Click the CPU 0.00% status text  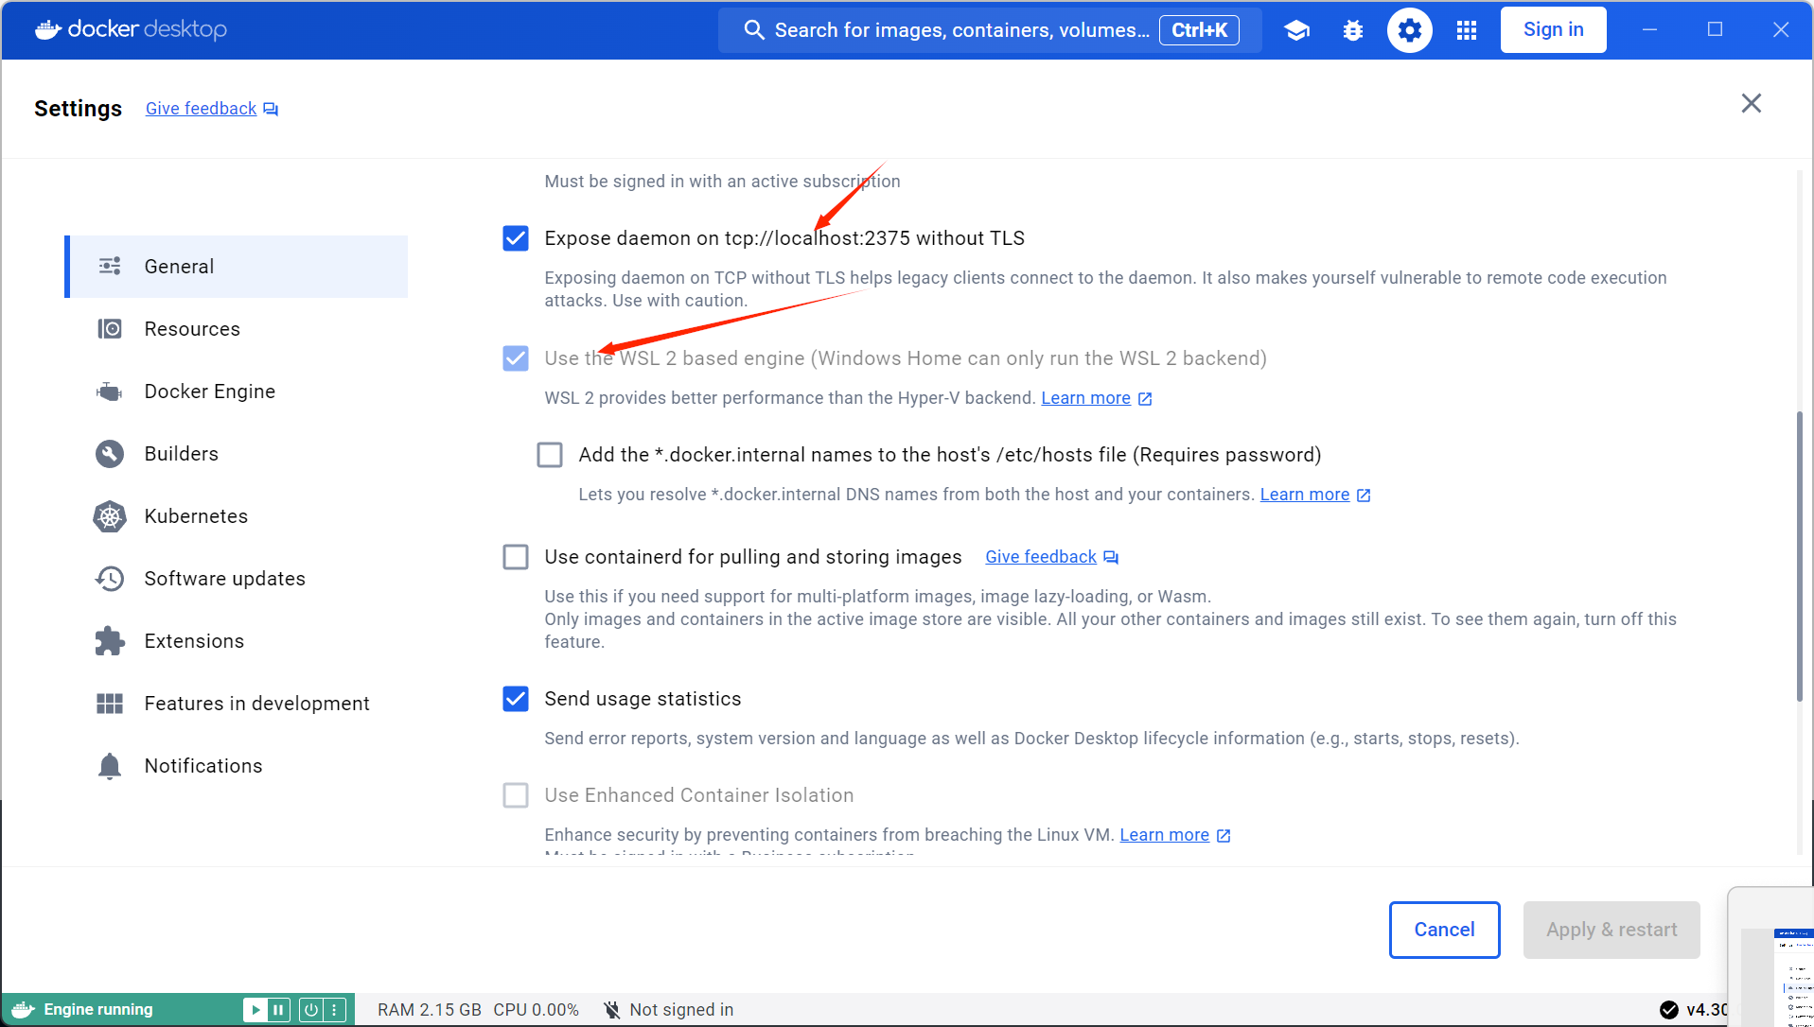536,1010
